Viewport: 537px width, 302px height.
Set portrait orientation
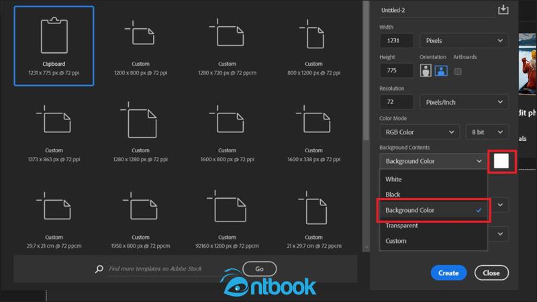click(x=426, y=71)
